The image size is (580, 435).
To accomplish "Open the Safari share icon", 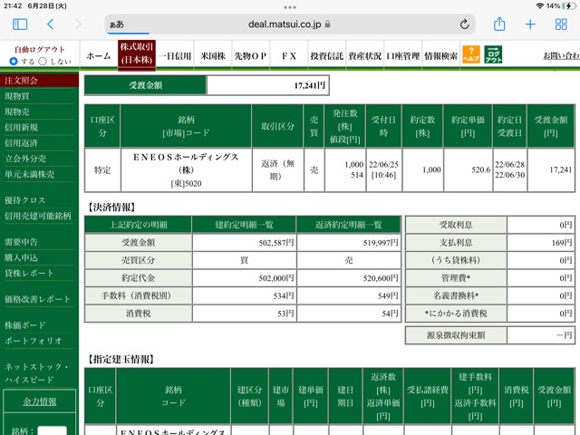I will [x=499, y=24].
